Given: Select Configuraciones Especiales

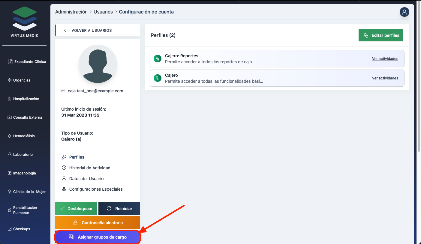Looking at the screenshot, I should point(96,189).
